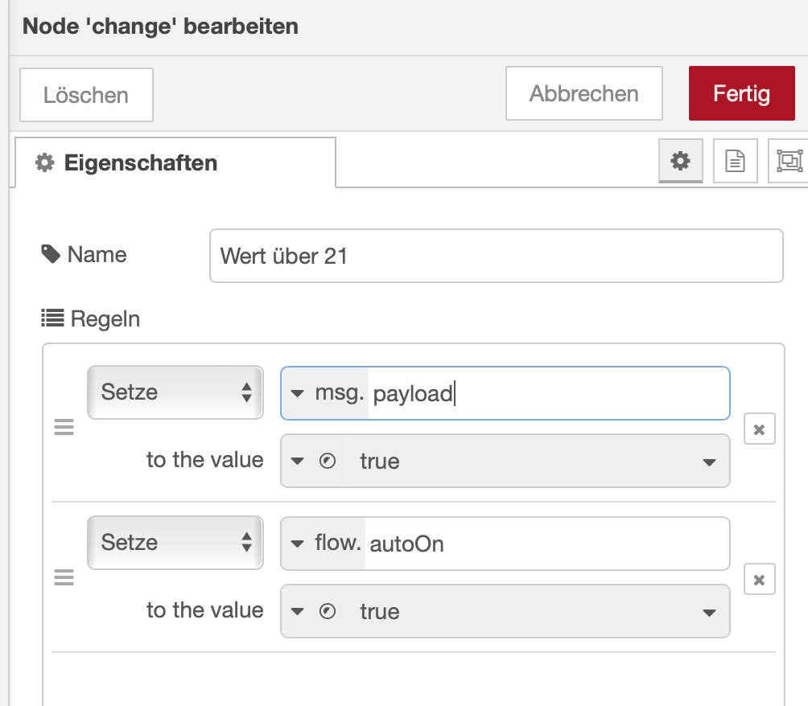Screen dimensions: 808x706
Task: Delete the msg.payload rule with x
Action: 759,429
